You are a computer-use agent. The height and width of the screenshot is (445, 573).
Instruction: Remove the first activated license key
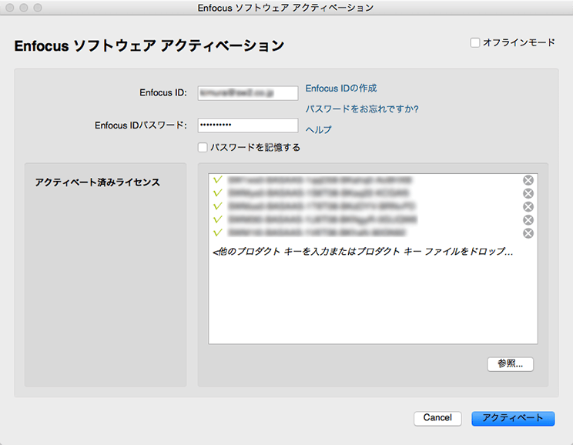(x=528, y=180)
